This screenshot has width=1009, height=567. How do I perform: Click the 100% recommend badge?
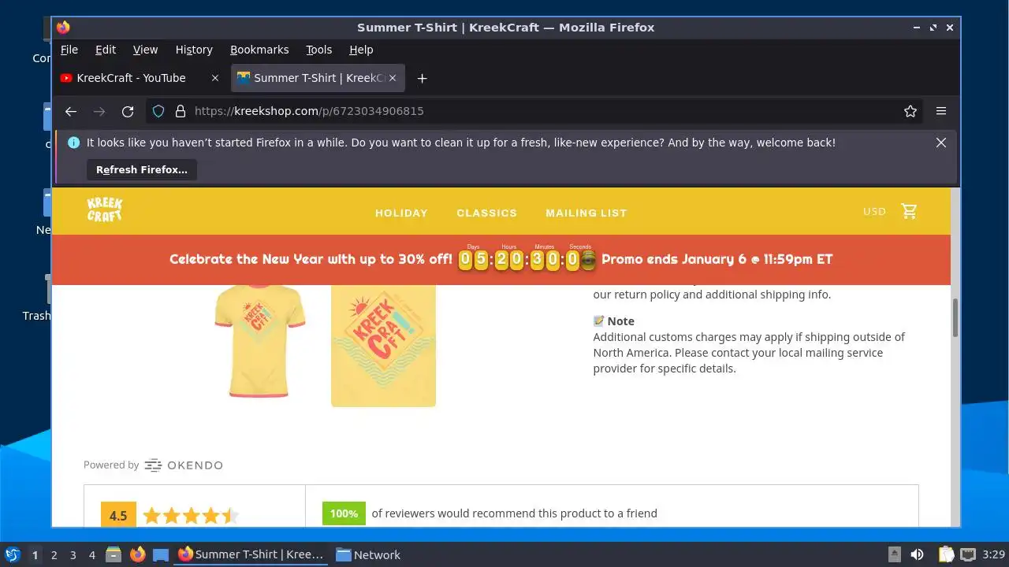click(344, 513)
